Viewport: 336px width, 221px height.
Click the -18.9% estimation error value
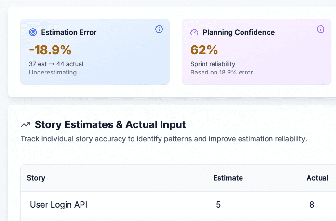click(50, 49)
